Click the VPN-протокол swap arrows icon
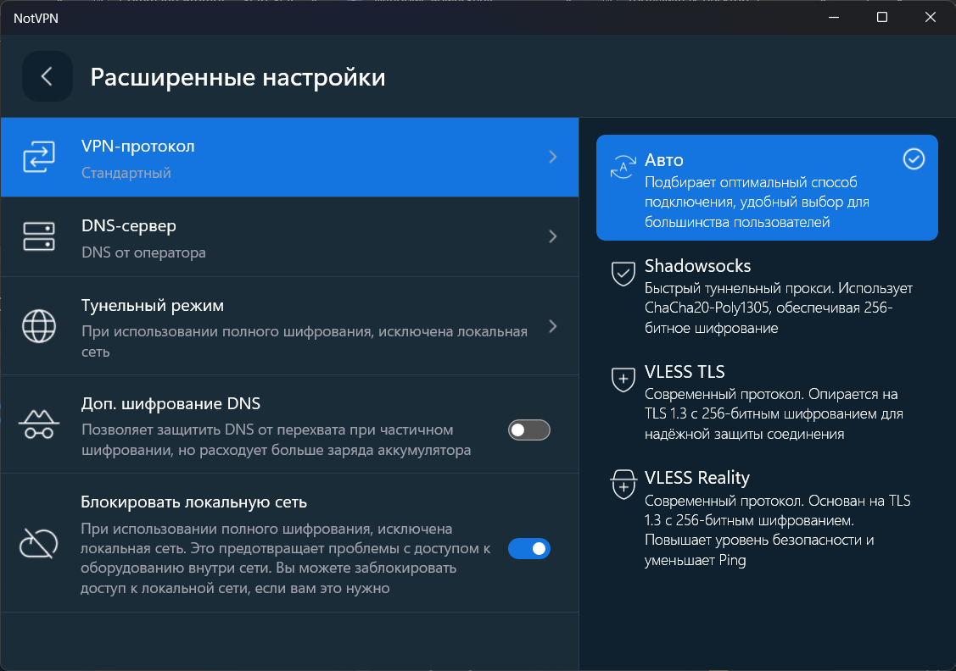Screen dimensions: 956x671 [39, 157]
